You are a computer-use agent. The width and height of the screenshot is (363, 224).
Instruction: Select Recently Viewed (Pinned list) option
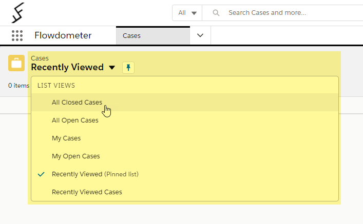pyautogui.click(x=185, y=174)
